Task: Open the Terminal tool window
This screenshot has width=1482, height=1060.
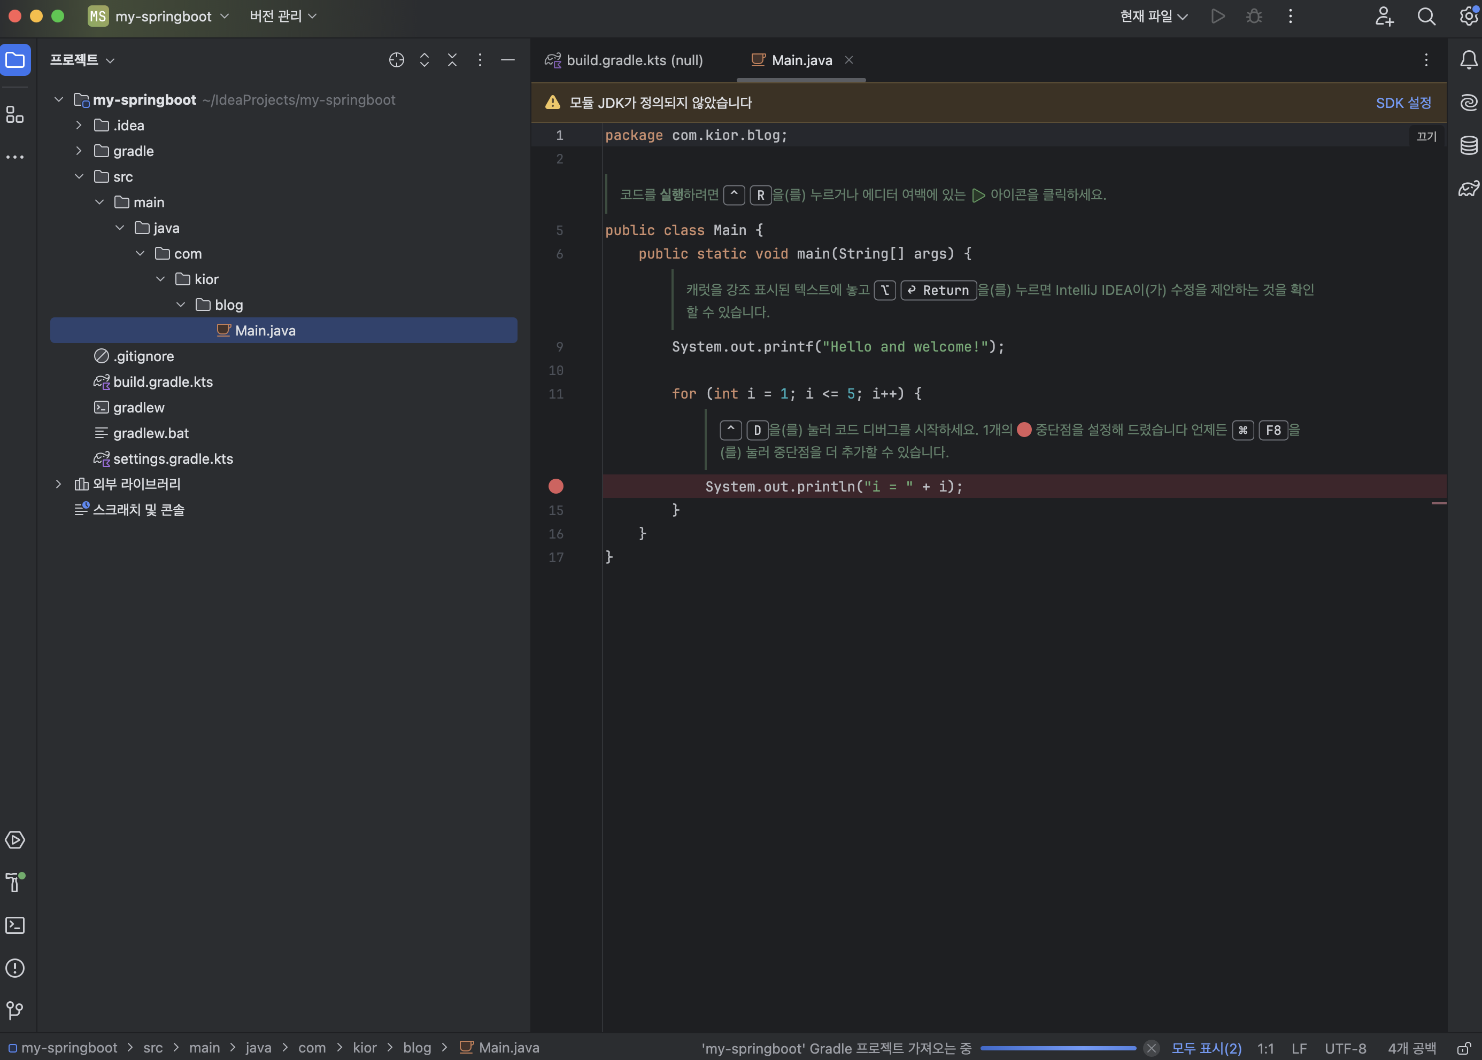Action: 15,925
